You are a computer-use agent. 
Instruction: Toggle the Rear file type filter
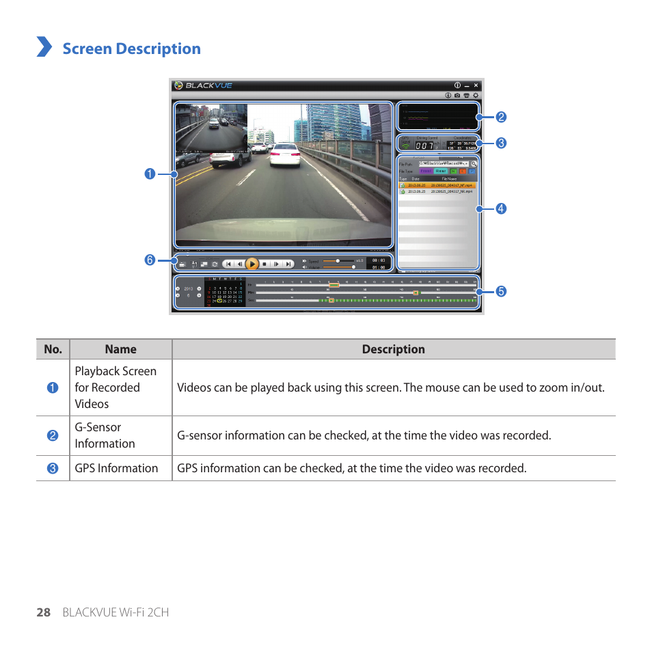point(440,172)
